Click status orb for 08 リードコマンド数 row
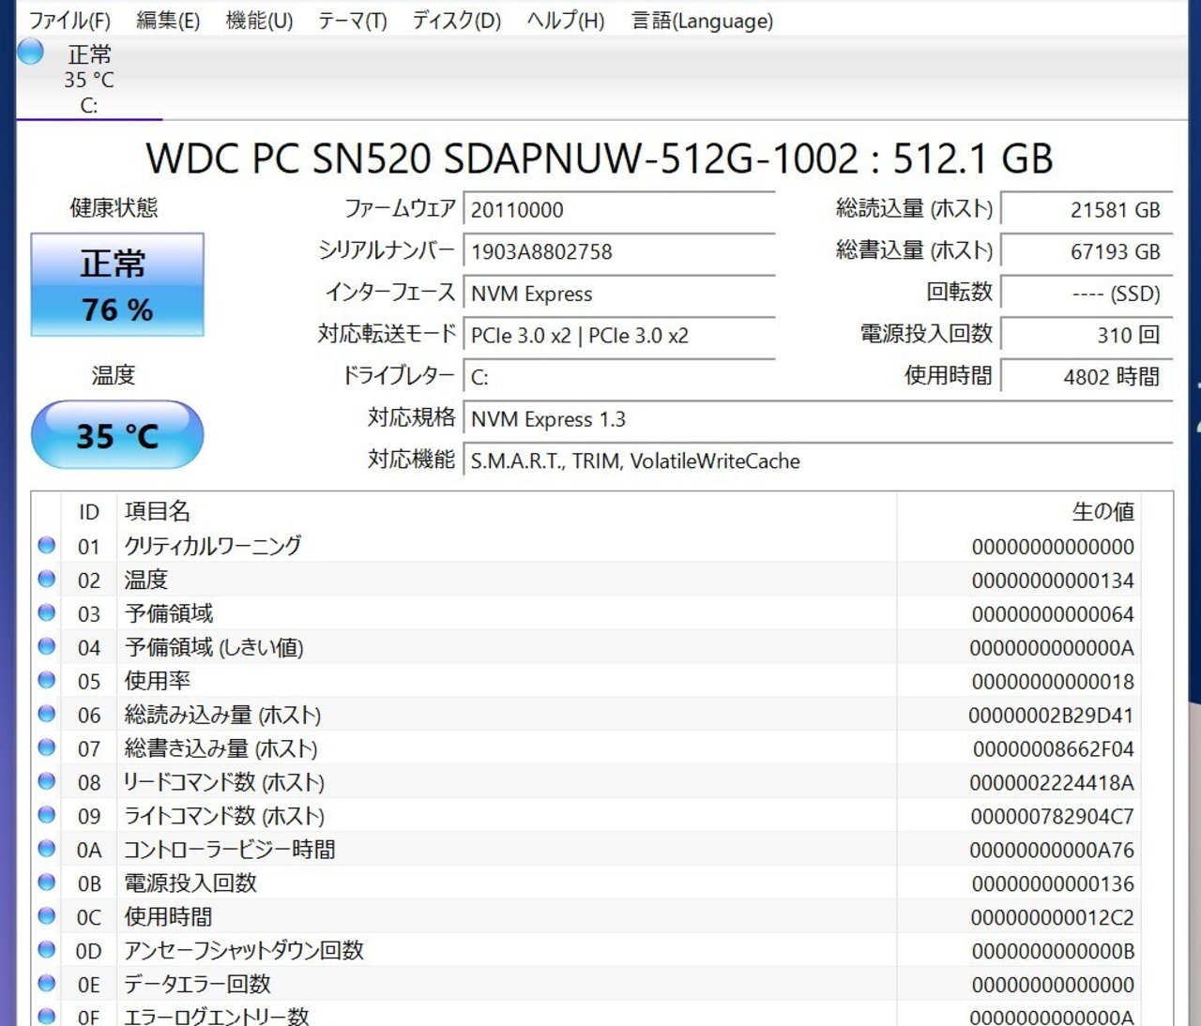The width and height of the screenshot is (1201, 1026). (x=47, y=781)
